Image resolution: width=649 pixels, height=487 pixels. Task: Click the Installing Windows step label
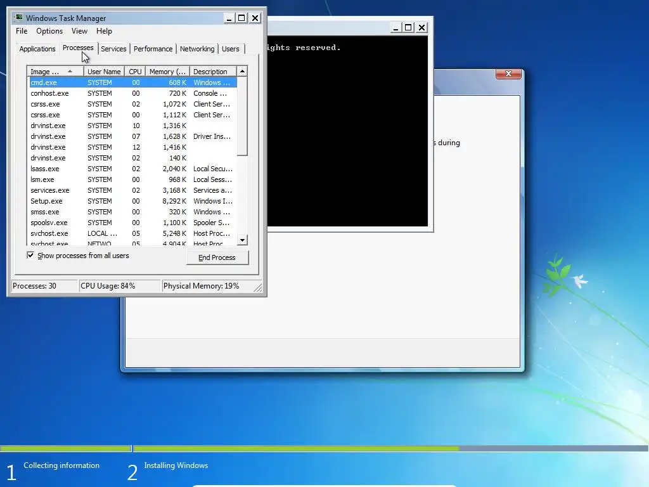176,465
